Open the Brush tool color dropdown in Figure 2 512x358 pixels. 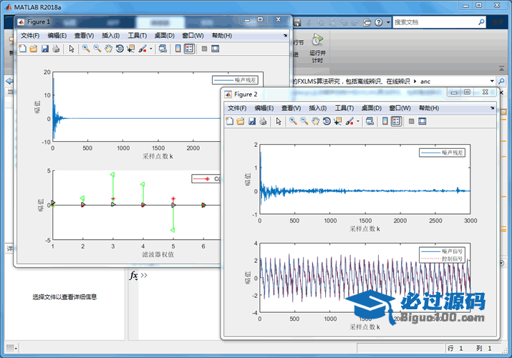coord(357,122)
